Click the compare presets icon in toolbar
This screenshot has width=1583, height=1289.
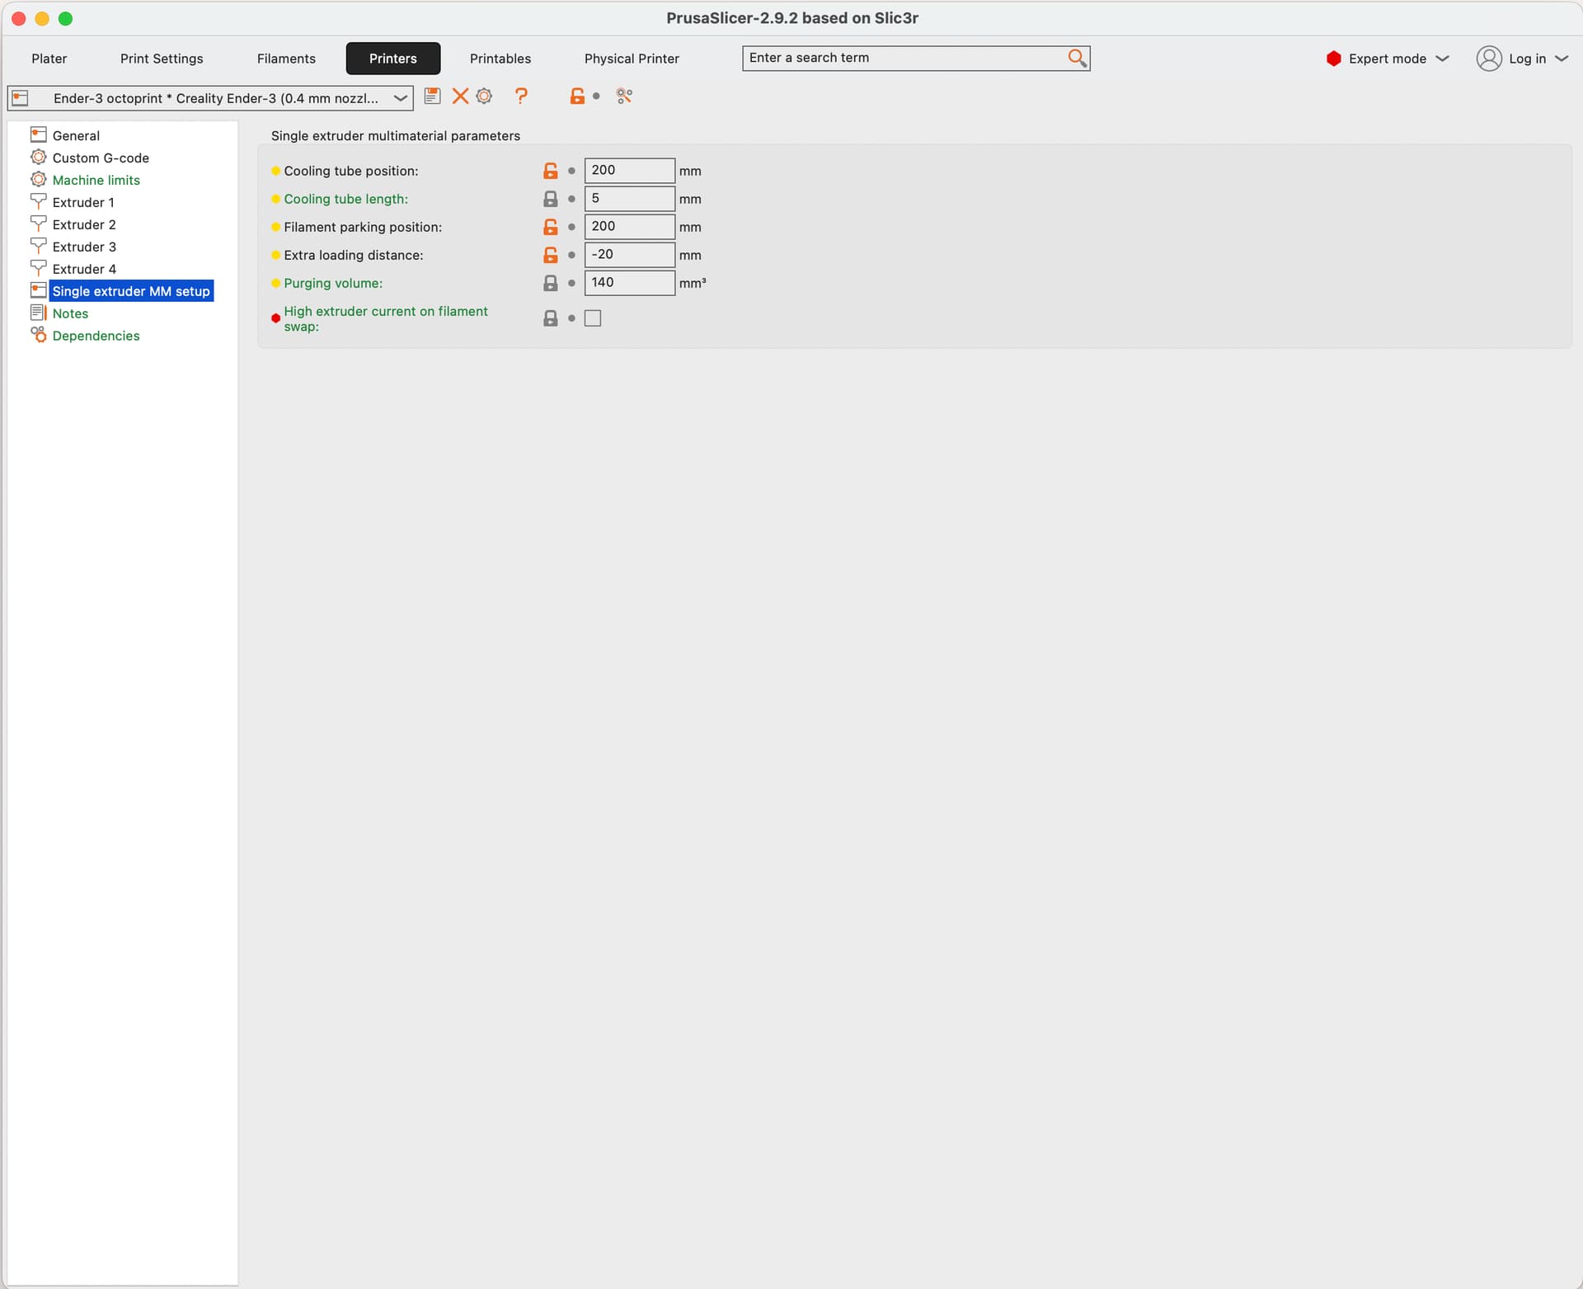pos(624,96)
